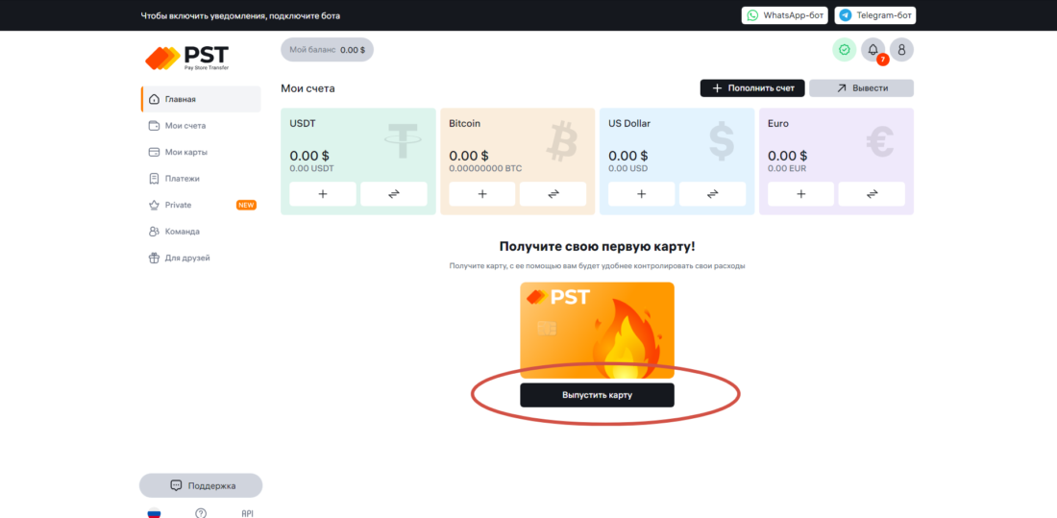Click the green verification check icon
The height and width of the screenshot is (518, 1057).
point(844,50)
